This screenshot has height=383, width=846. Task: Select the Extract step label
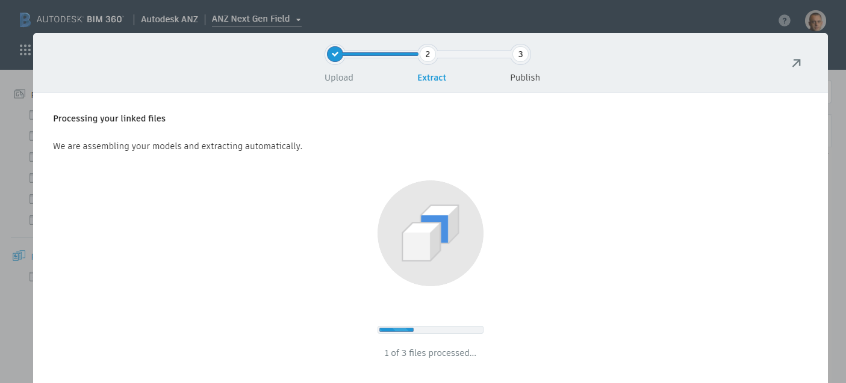pyautogui.click(x=431, y=77)
